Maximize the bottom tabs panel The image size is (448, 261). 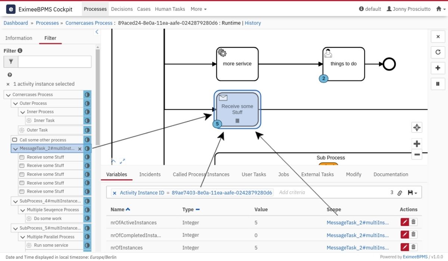pos(122,161)
